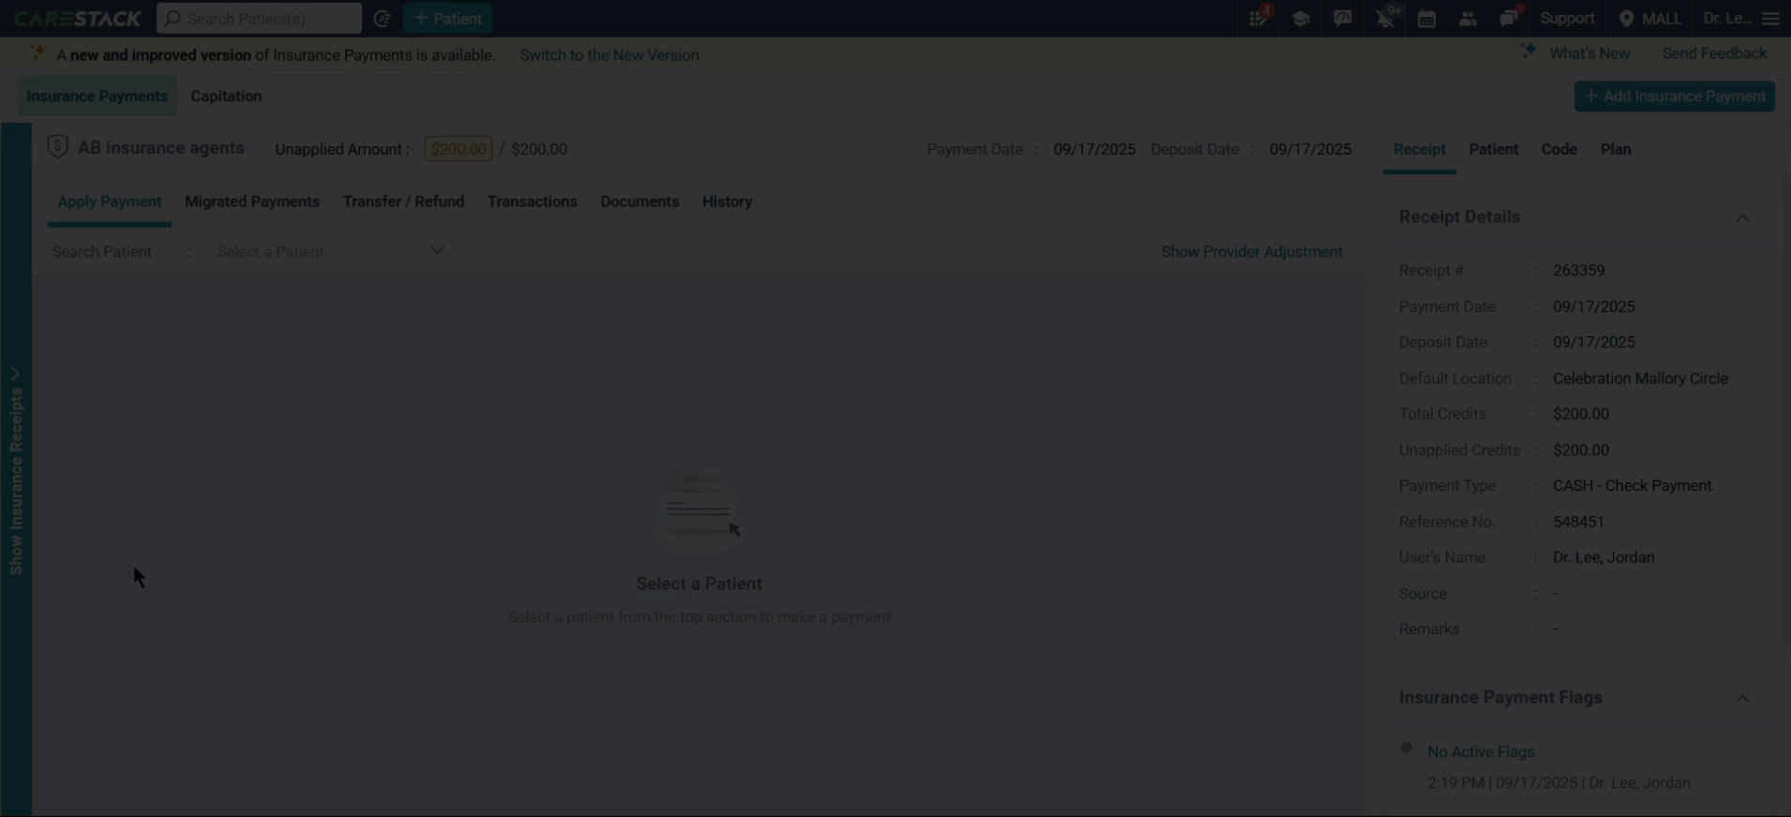Click Show Provider Adjustment link
Image resolution: width=1791 pixels, height=817 pixels.
point(1251,252)
